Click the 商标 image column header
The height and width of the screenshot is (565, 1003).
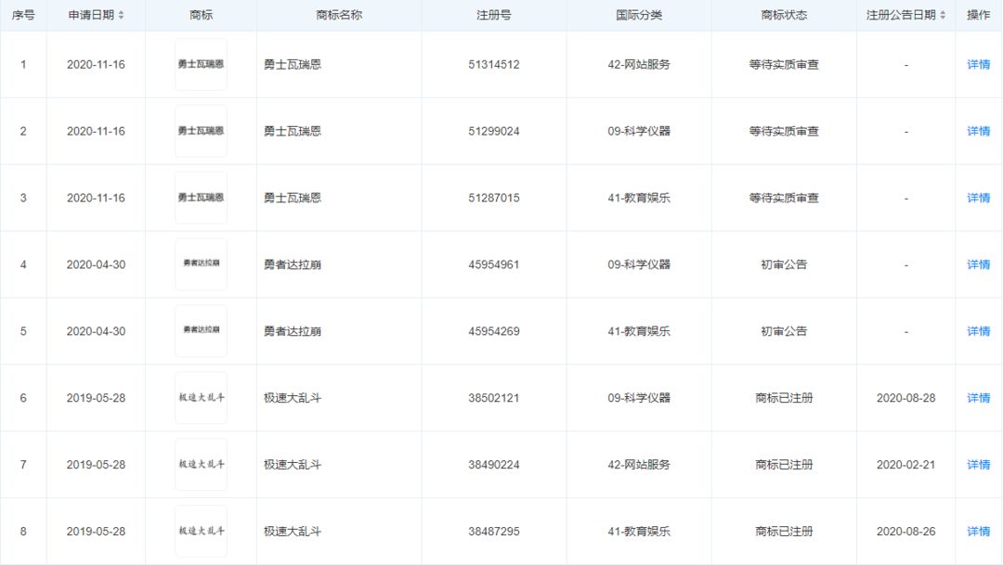tap(201, 15)
